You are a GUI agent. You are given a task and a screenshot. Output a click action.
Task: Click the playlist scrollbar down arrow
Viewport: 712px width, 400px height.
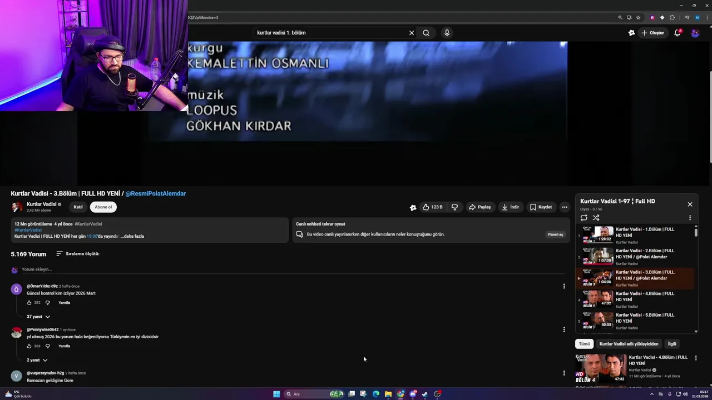tap(696, 332)
